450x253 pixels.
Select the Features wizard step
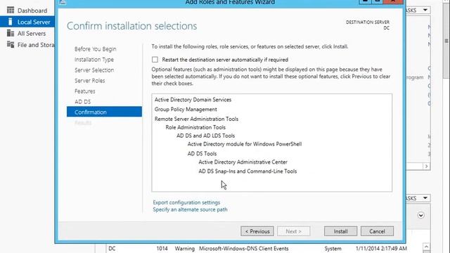click(x=84, y=91)
